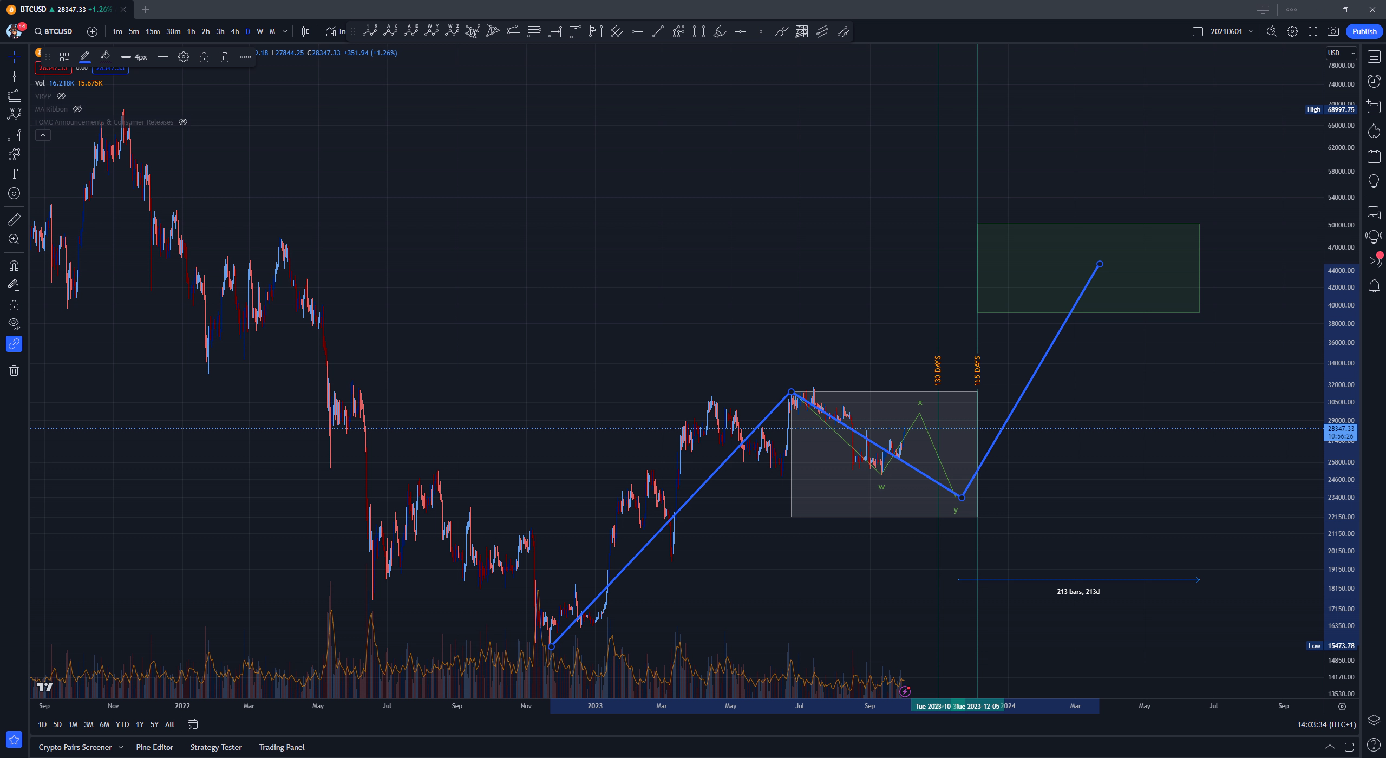The height and width of the screenshot is (758, 1386).
Task: Open the candlestick chart style selector
Action: 305,31
